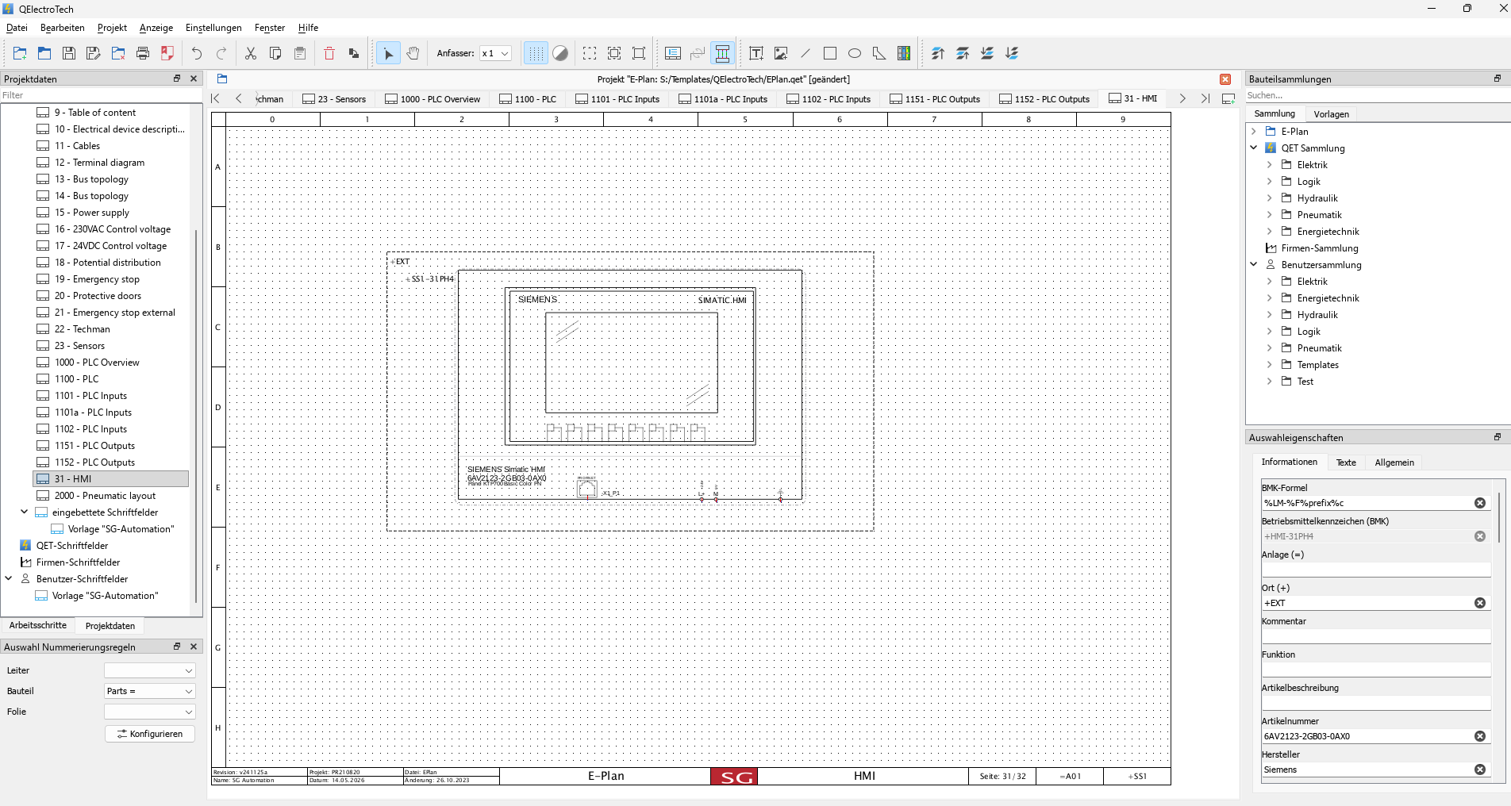The height and width of the screenshot is (806, 1511).
Task: Open the 1000 - PLC Overview folio tab
Action: pyautogui.click(x=433, y=99)
